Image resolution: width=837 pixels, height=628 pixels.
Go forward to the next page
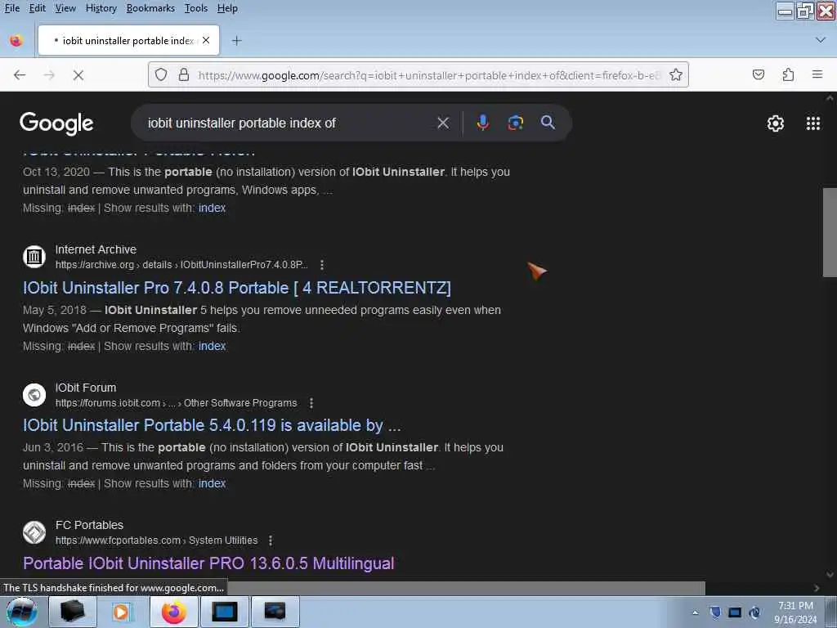point(49,75)
